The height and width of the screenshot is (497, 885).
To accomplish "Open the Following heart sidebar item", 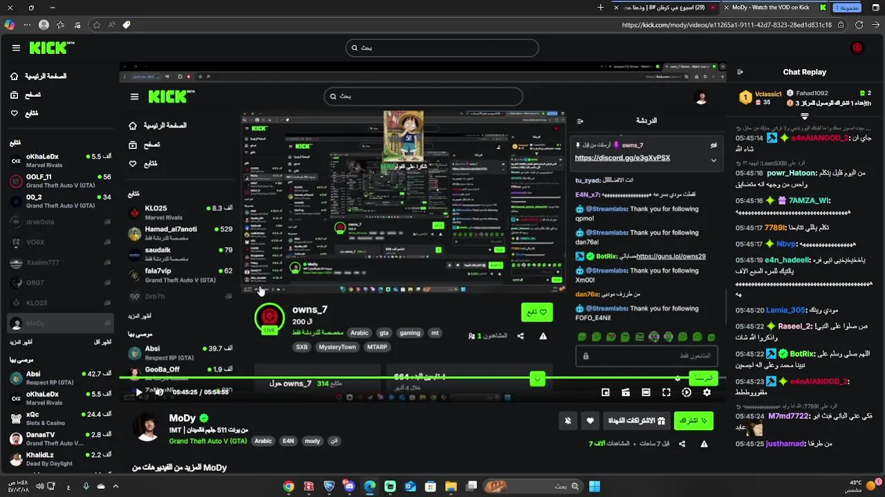I will point(24,113).
